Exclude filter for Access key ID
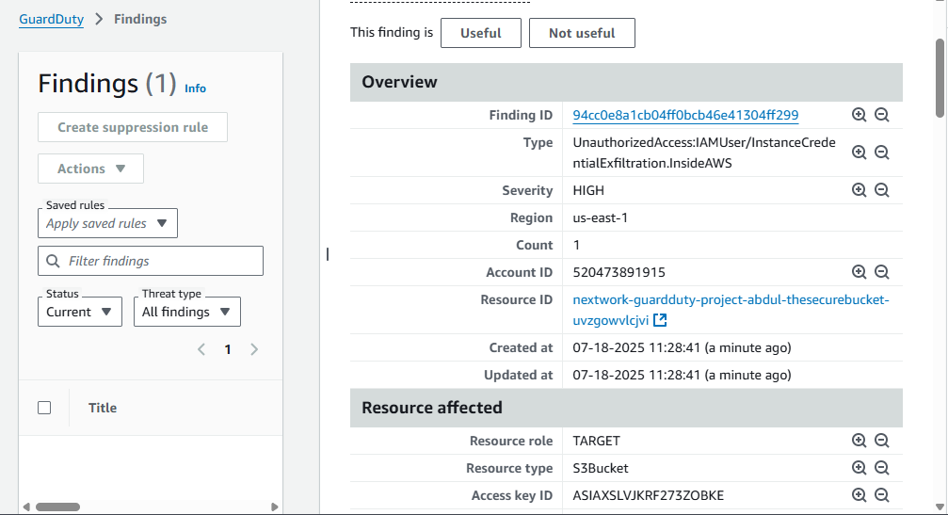This screenshot has height=515, width=948. (x=881, y=495)
